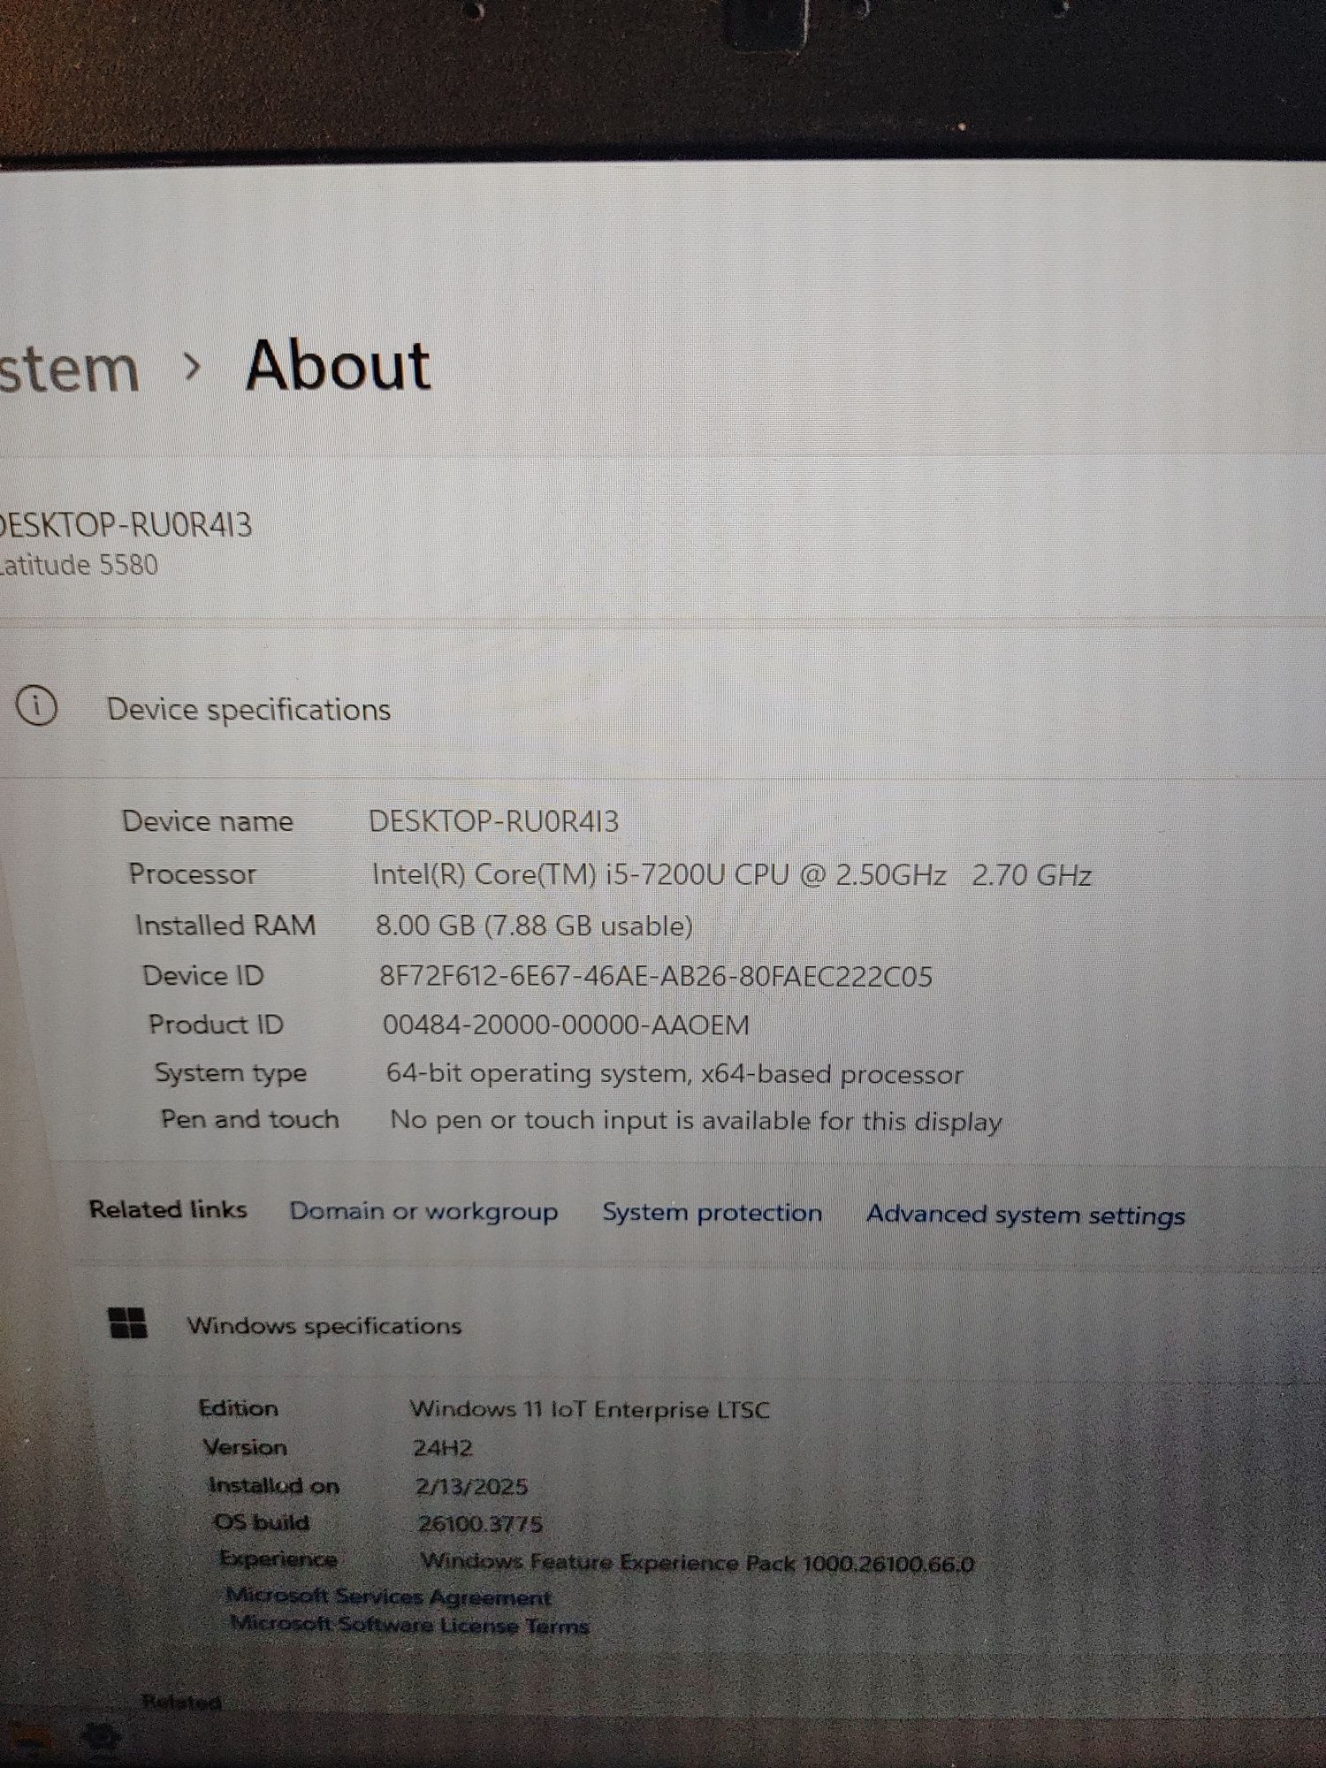Image resolution: width=1326 pixels, height=1768 pixels.
Task: Click the Windows logo beside Windows specifications
Action: click(x=127, y=1323)
